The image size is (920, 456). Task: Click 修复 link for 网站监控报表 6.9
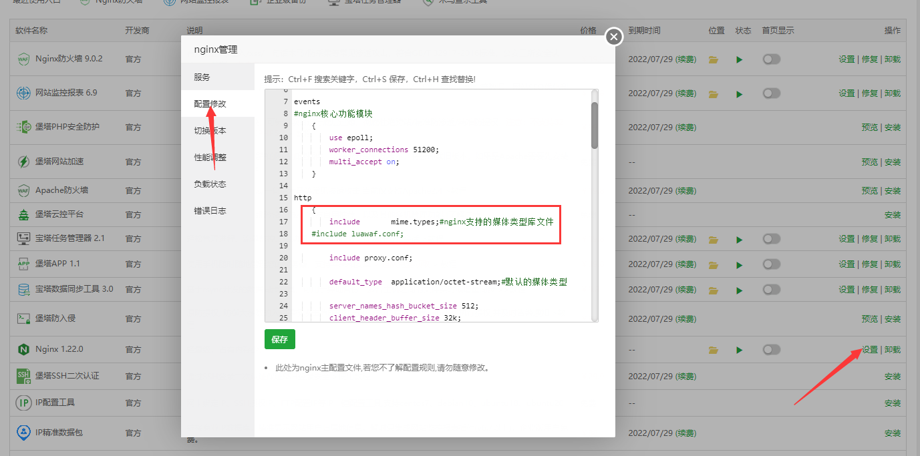click(870, 93)
